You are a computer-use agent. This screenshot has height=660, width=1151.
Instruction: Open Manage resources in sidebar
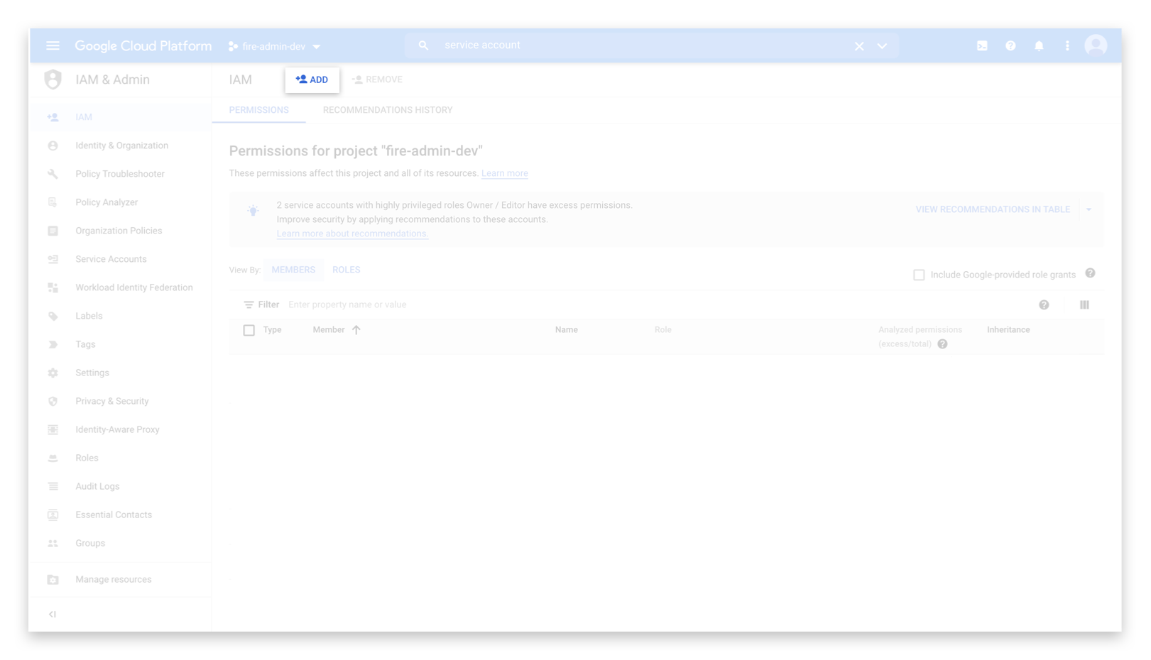(120, 580)
